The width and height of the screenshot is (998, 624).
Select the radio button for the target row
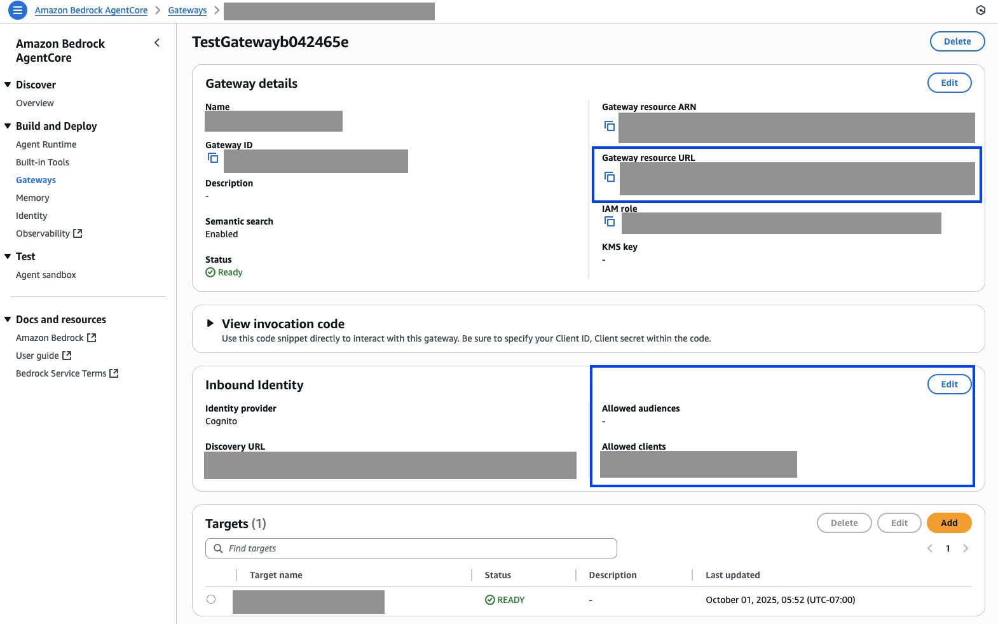click(211, 599)
